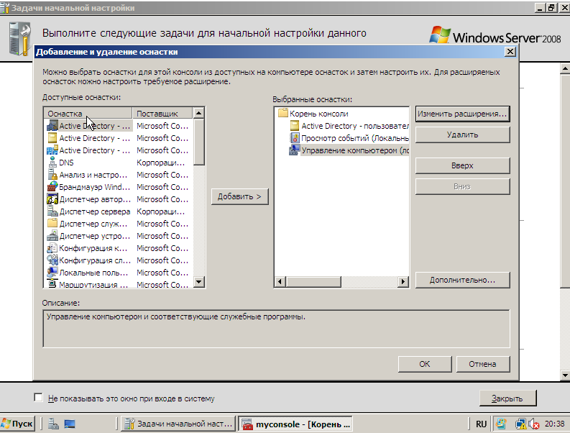Click the Корень консоли folder icon
This screenshot has width=570, height=433.
point(282,113)
